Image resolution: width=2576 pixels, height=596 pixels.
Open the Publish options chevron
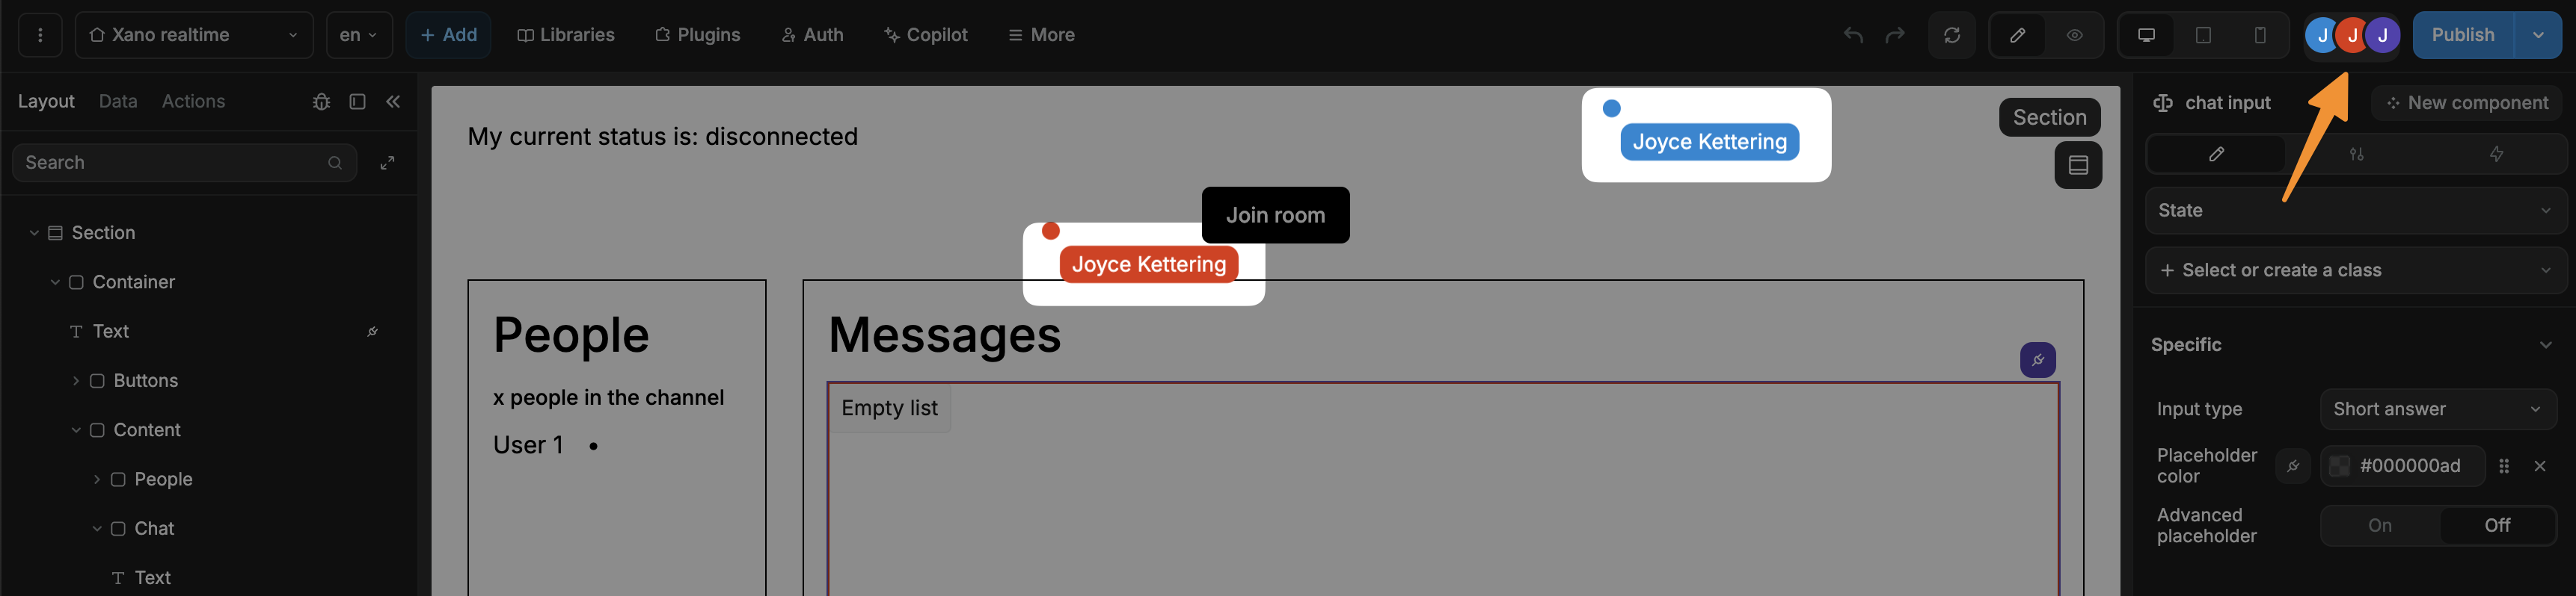[x=2538, y=35]
